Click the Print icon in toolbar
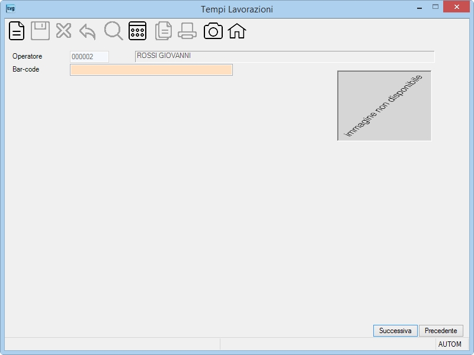 [x=187, y=31]
